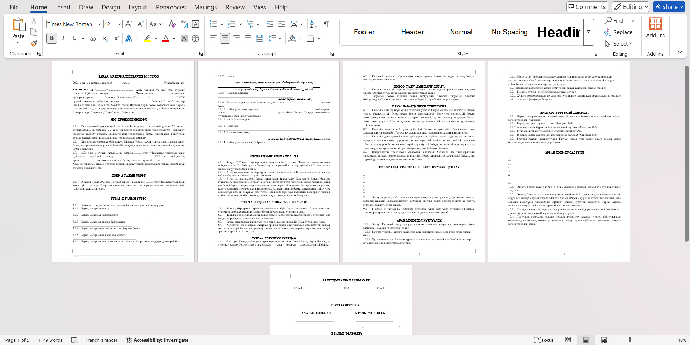Switch to Web Layout view

tap(604, 340)
